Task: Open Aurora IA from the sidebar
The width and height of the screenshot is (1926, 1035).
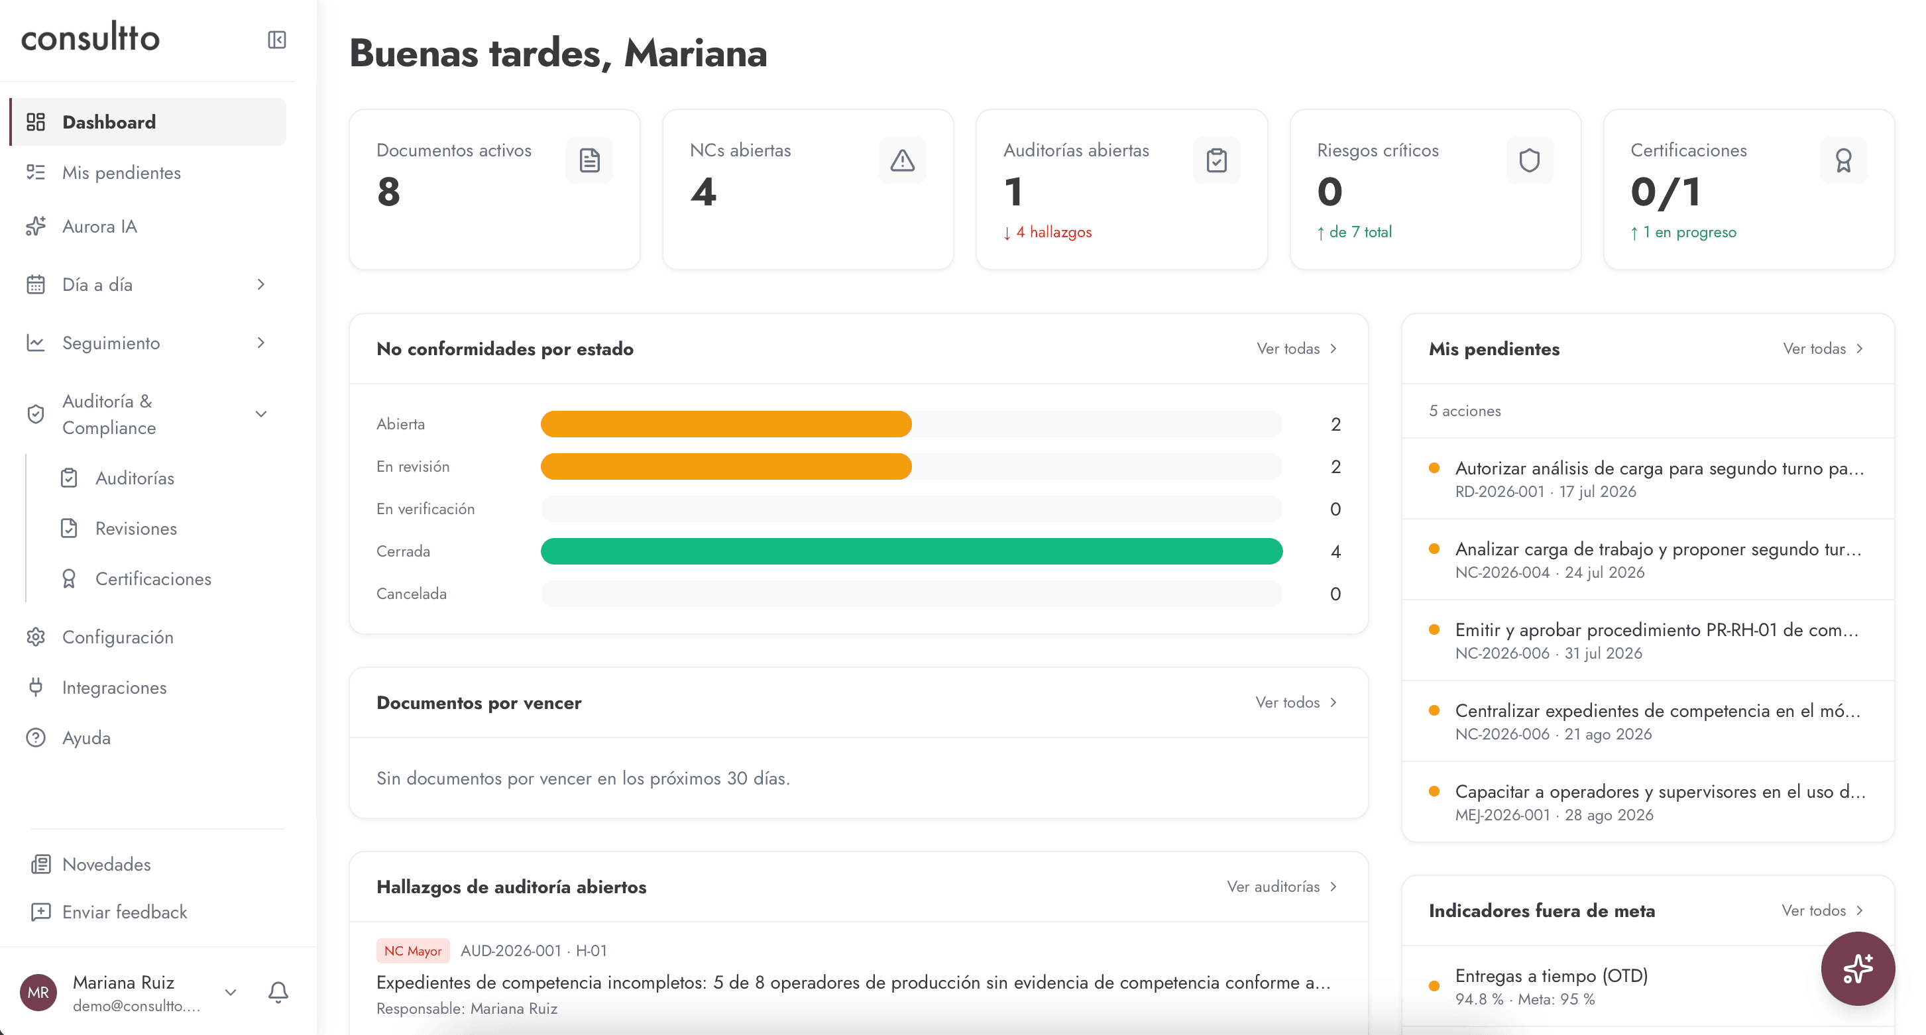Action: [148, 226]
